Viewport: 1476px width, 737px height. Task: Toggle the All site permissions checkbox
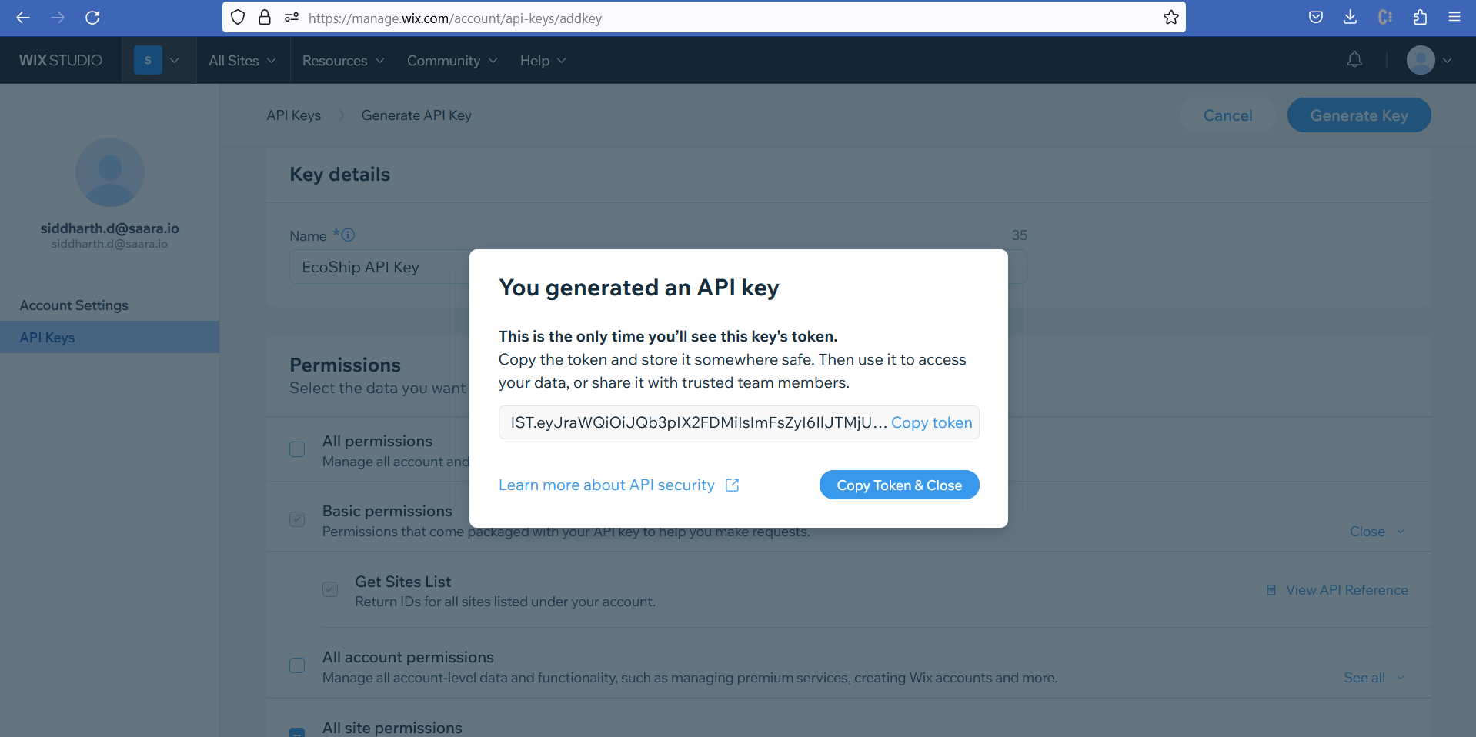click(297, 732)
